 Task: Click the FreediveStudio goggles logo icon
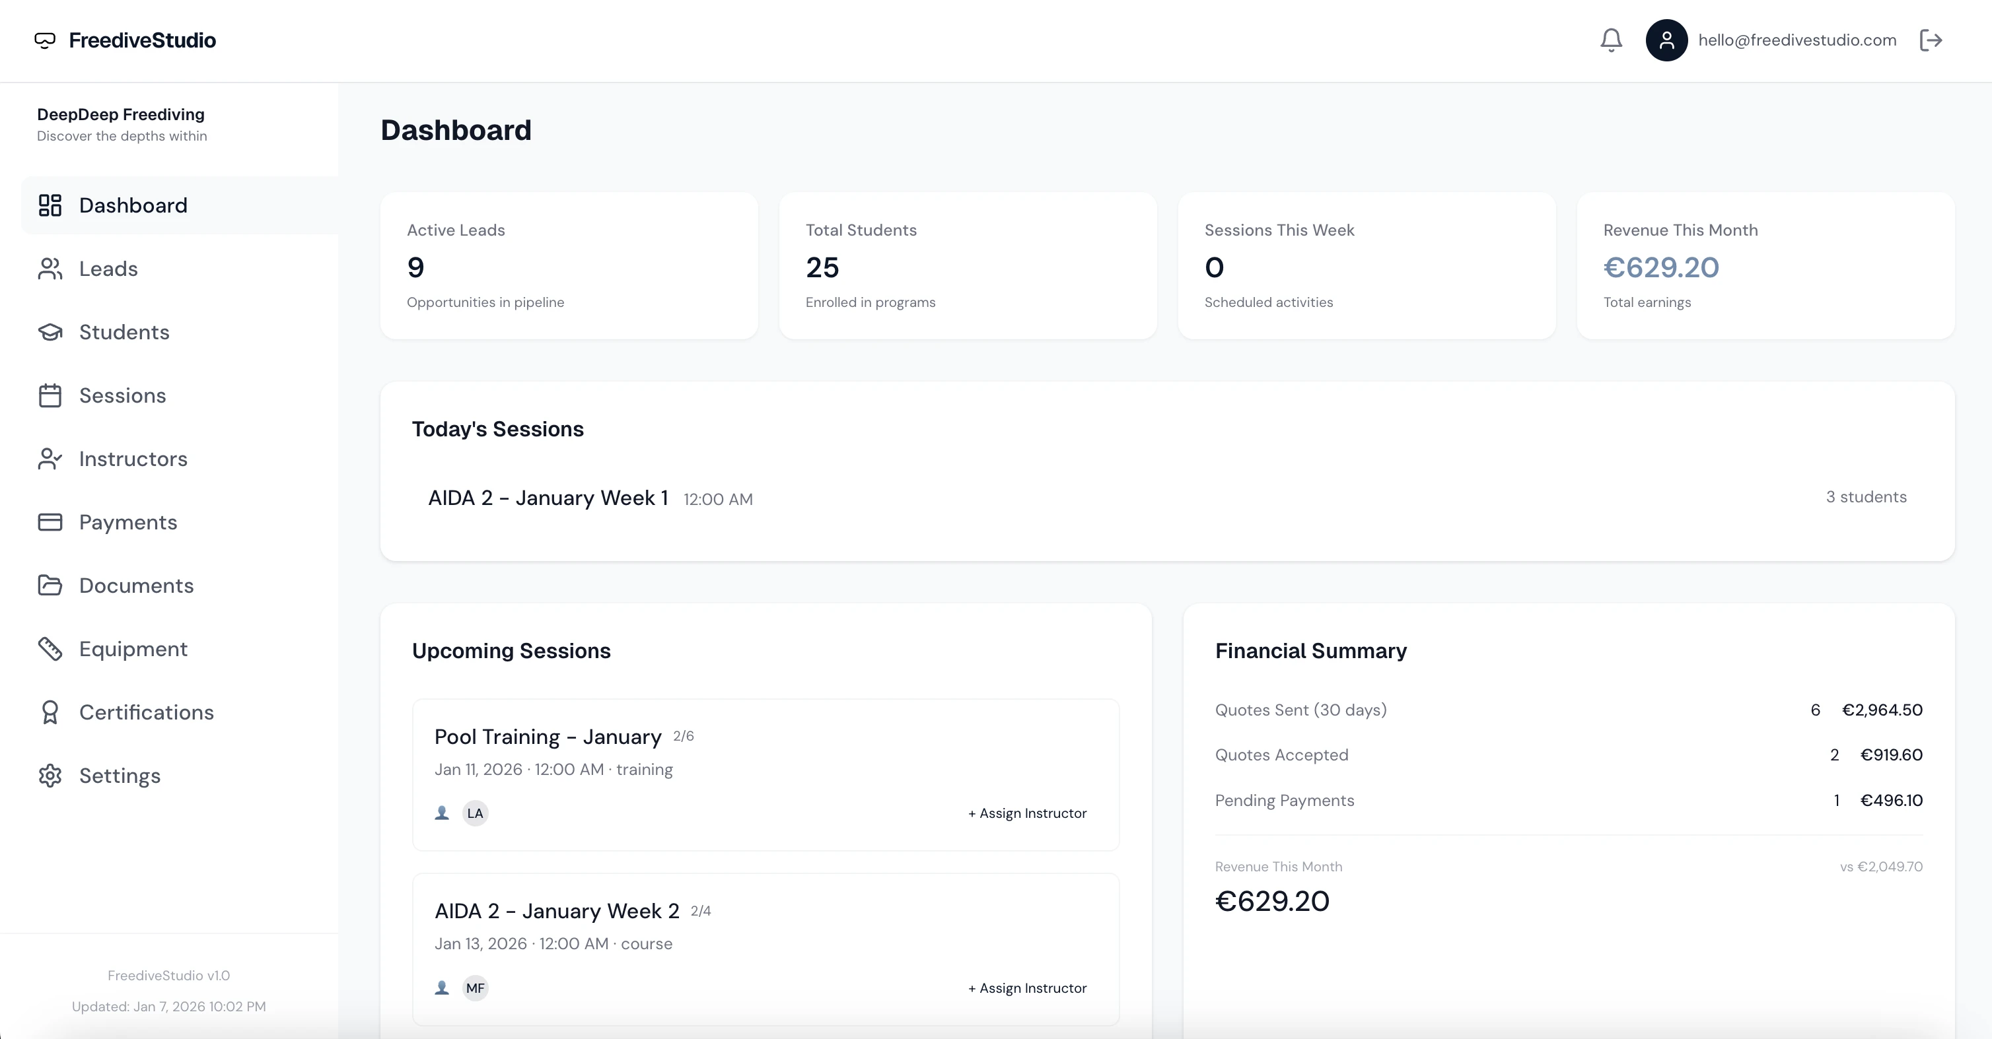coord(45,40)
